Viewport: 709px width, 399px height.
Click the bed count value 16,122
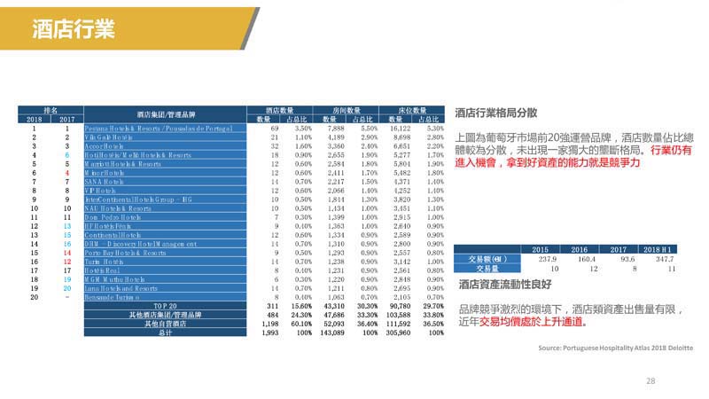pos(401,129)
